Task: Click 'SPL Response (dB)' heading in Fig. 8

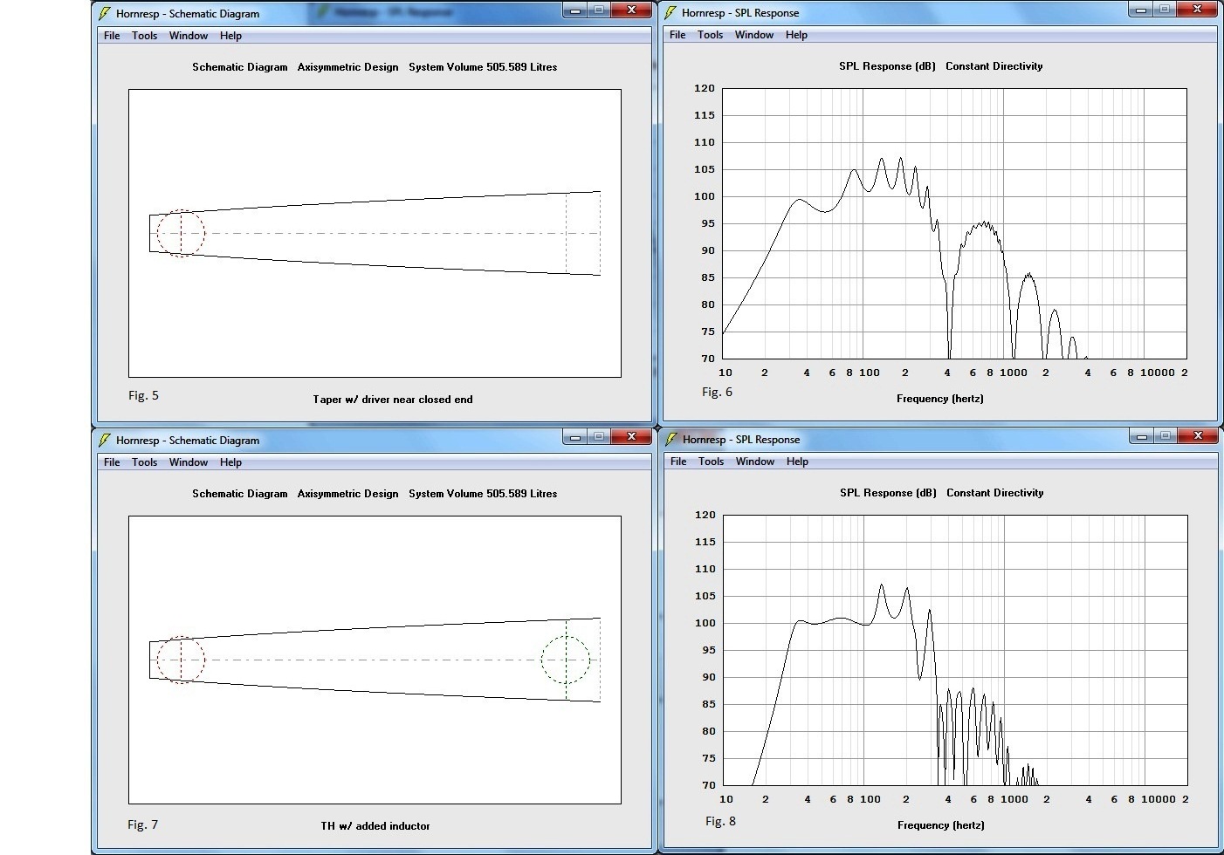Action: (888, 493)
